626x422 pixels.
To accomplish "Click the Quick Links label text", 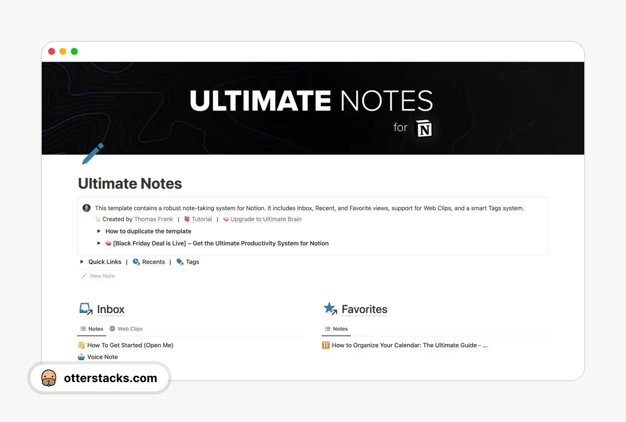I will (105, 262).
